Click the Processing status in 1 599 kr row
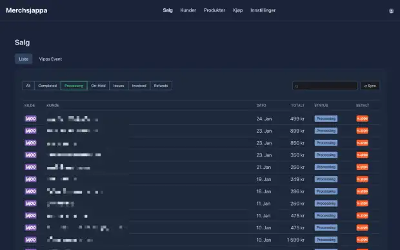This screenshot has height=250, width=400. click(x=326, y=240)
